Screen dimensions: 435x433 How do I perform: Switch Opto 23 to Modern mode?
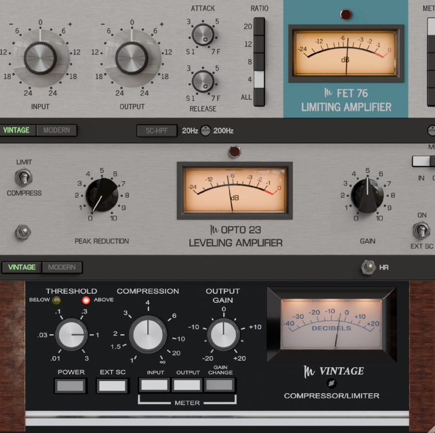(62, 267)
